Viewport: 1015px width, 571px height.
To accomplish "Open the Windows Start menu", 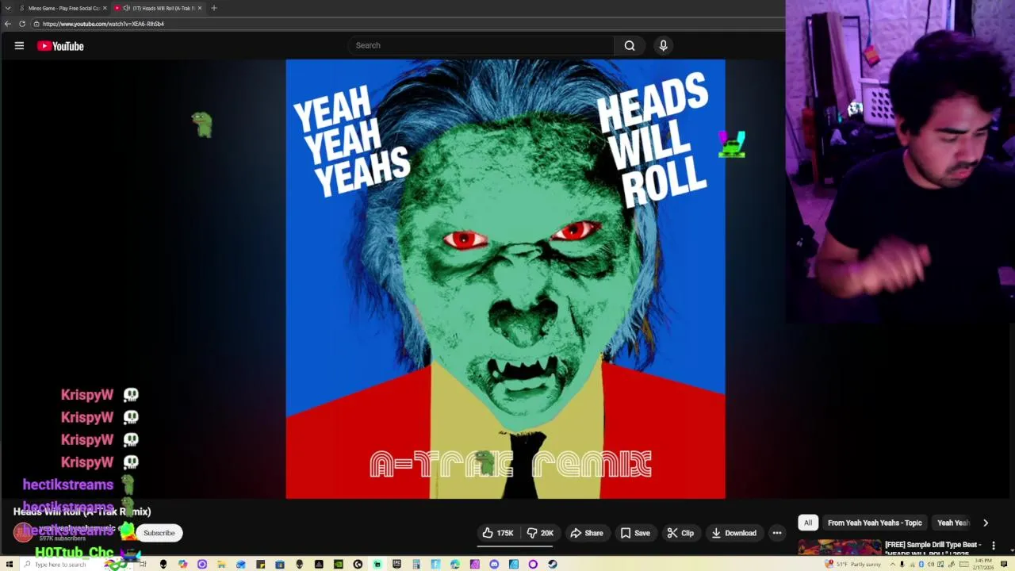I will click(9, 564).
